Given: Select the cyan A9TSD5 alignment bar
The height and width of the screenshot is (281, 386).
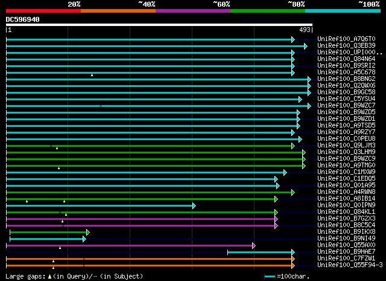Looking at the screenshot, I should coord(153,126).
